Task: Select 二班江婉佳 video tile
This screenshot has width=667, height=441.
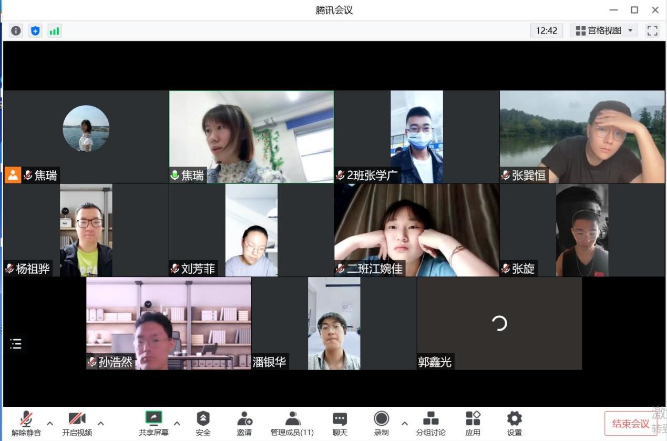Action: (417, 230)
